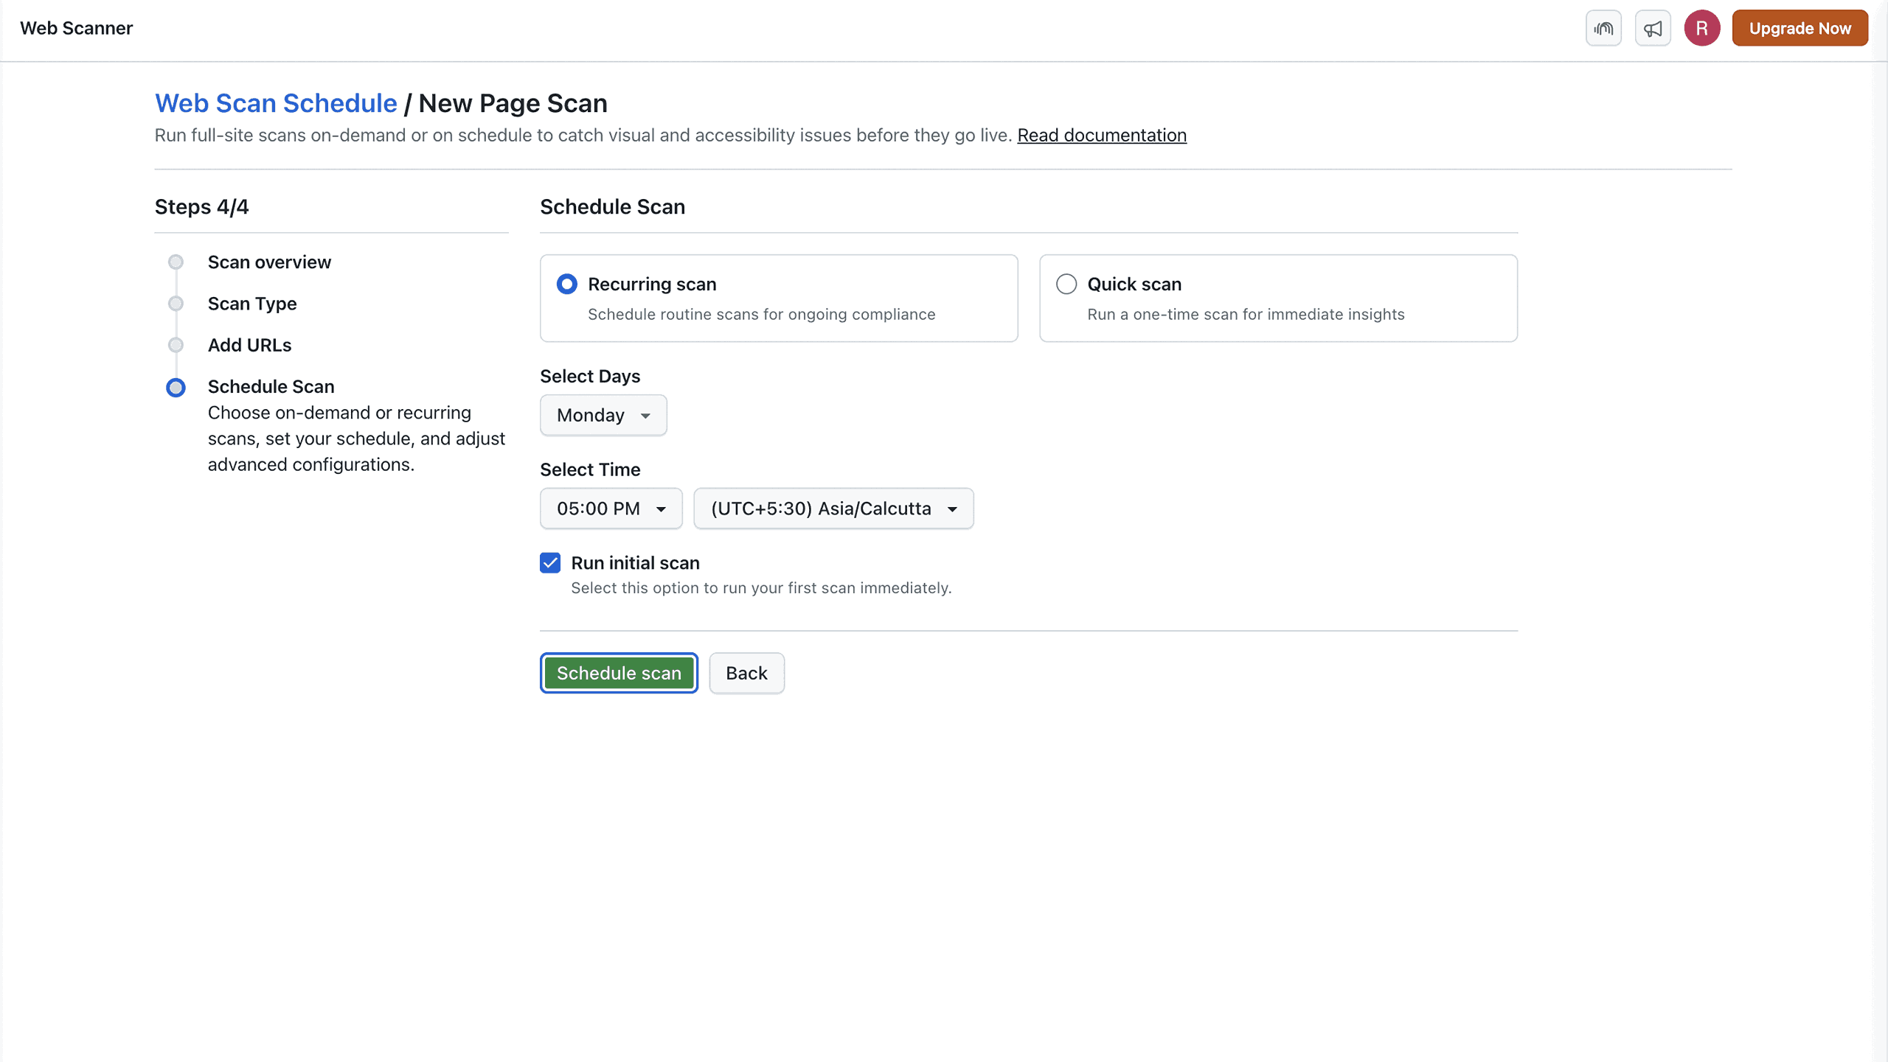Viewport: 1888px width, 1062px height.
Task: Click the Scan overview step circle
Action: [176, 262]
